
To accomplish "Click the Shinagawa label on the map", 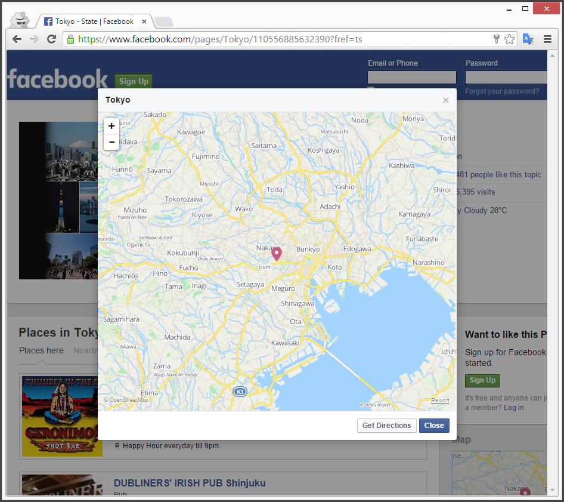I will point(298,303).
